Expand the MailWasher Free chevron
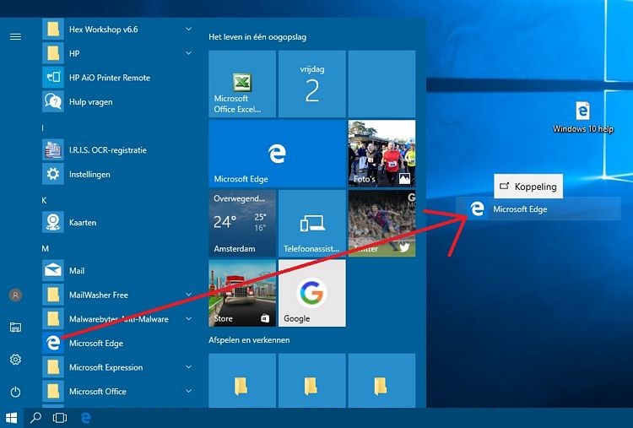This screenshot has width=633, height=428. pyautogui.click(x=188, y=295)
